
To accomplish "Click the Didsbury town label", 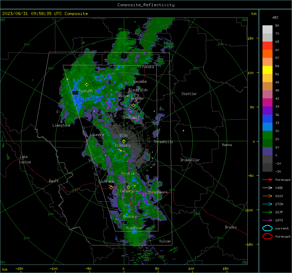I will (x=122, y=145).
